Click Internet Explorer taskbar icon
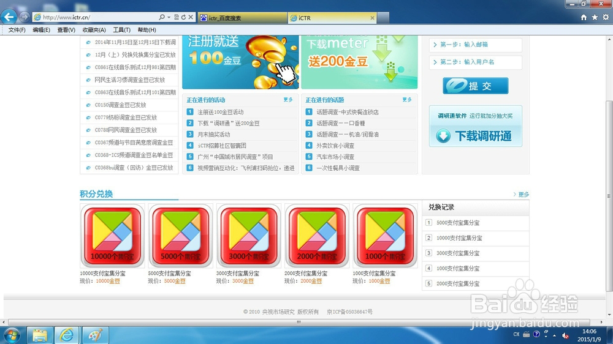 pyautogui.click(x=67, y=335)
